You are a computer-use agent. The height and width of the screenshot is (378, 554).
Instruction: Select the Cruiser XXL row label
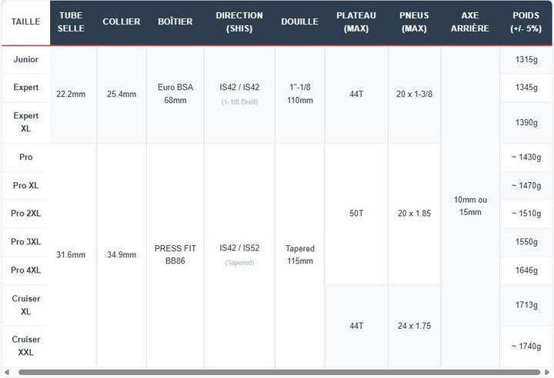click(26, 346)
